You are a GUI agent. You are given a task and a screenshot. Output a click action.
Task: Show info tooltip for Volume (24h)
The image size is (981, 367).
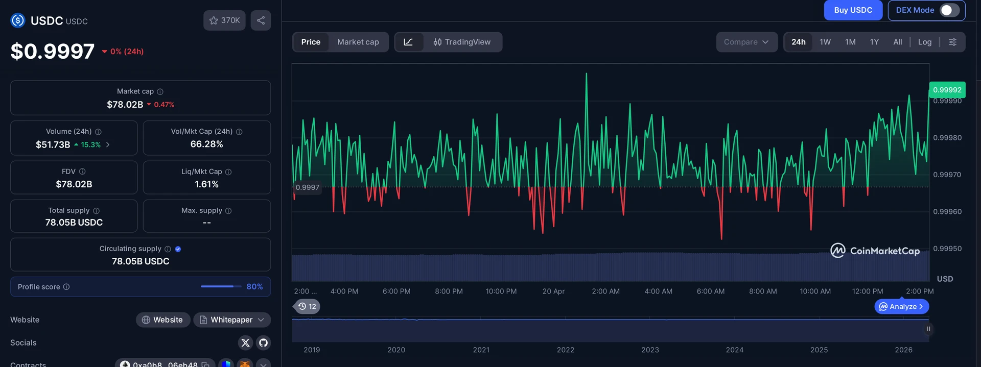pos(98,132)
